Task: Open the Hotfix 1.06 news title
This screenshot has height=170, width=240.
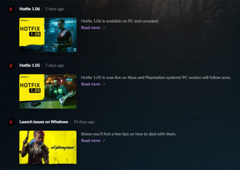Action: (30, 9)
